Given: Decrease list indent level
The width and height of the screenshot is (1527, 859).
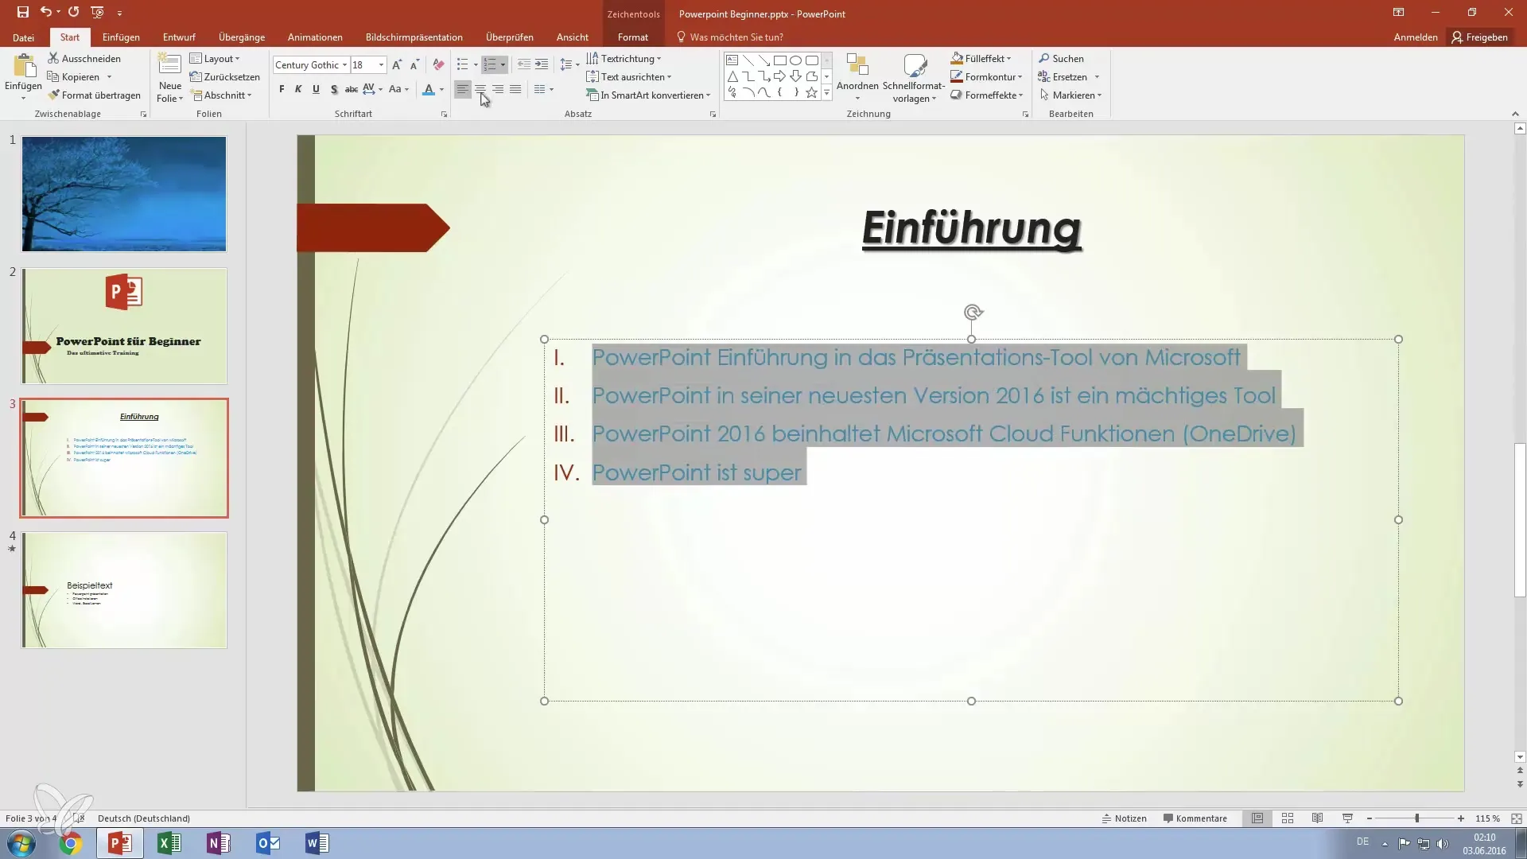Looking at the screenshot, I should 523,64.
